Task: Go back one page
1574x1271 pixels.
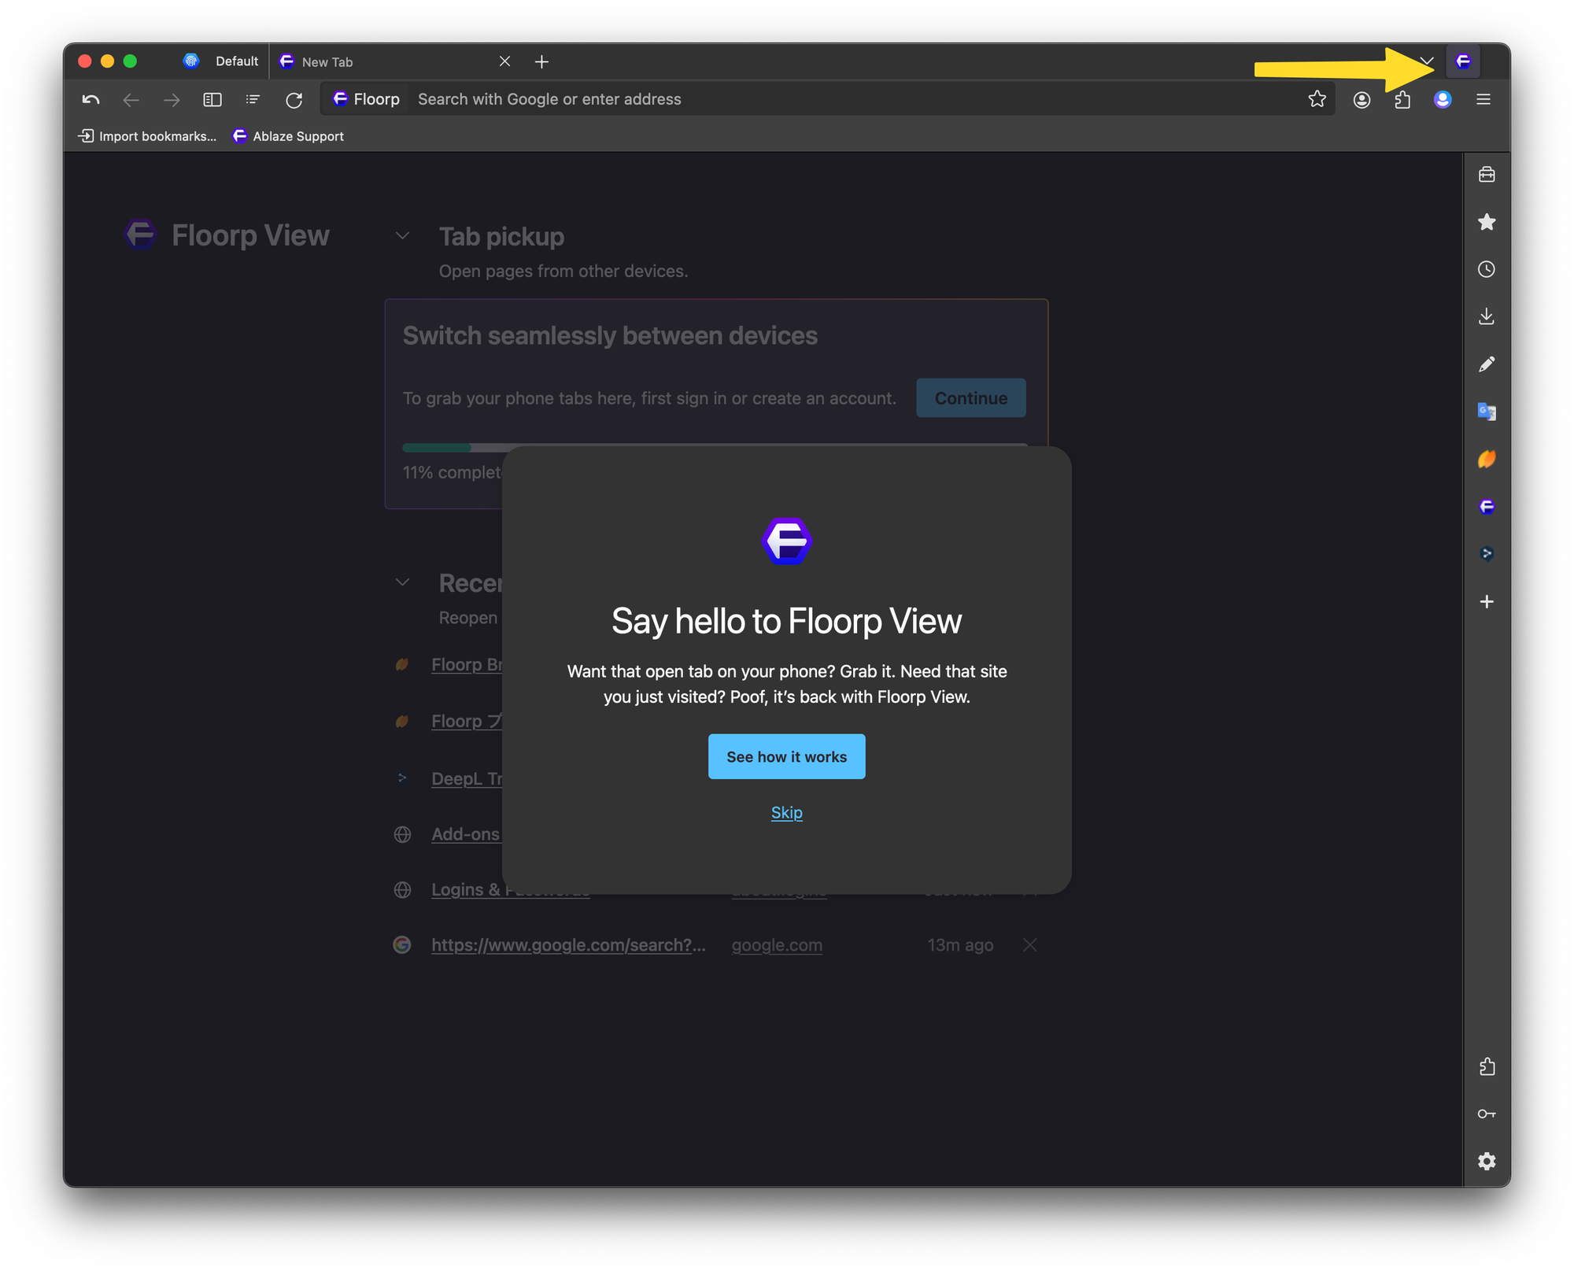Action: coord(131,100)
